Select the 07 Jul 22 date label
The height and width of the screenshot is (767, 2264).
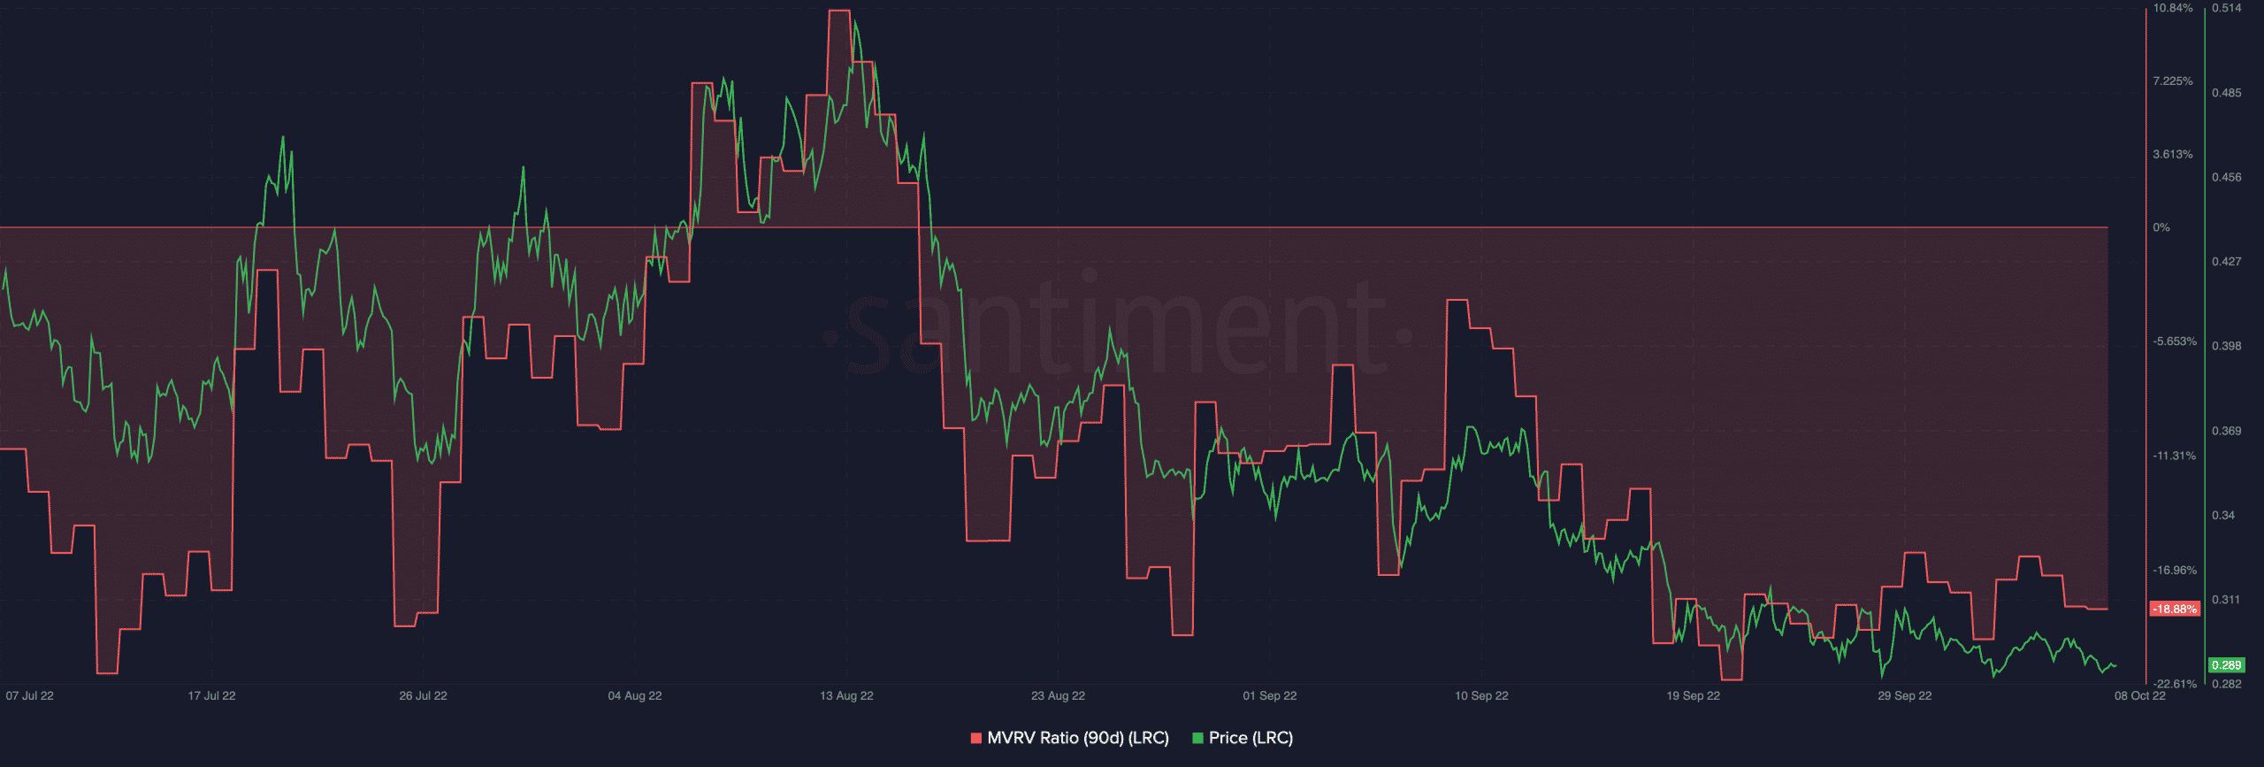pos(30,695)
